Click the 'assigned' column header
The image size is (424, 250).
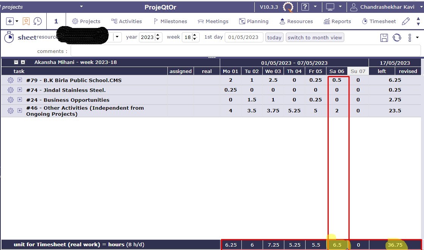pos(181,71)
